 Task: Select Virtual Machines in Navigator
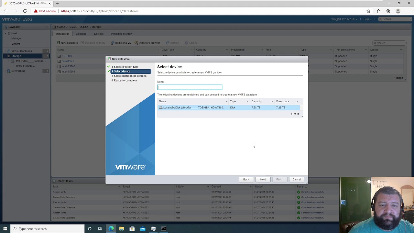[21, 51]
